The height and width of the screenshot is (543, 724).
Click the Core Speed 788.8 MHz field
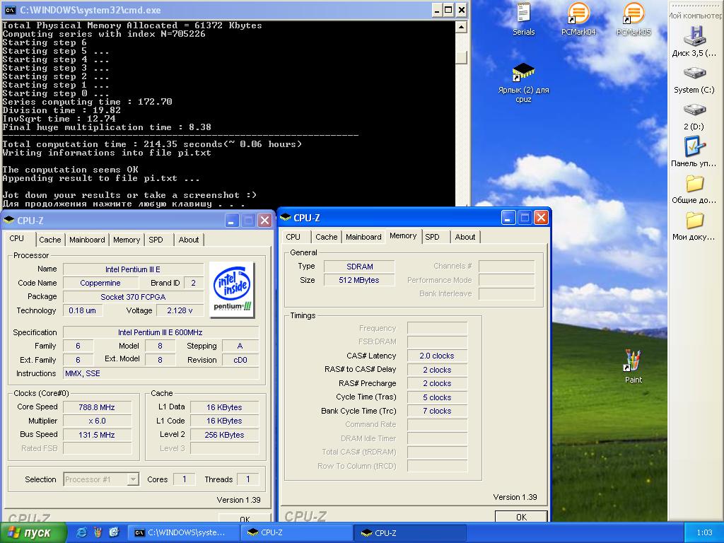[97, 407]
